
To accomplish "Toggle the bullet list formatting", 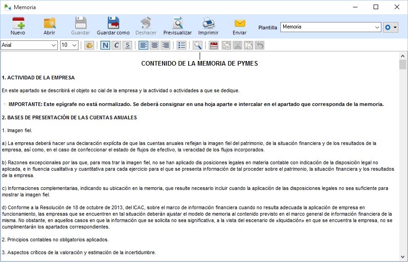I will coord(181,45).
